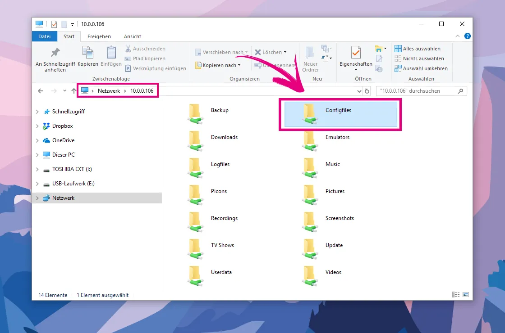Click Nichts auswählen

419,58
